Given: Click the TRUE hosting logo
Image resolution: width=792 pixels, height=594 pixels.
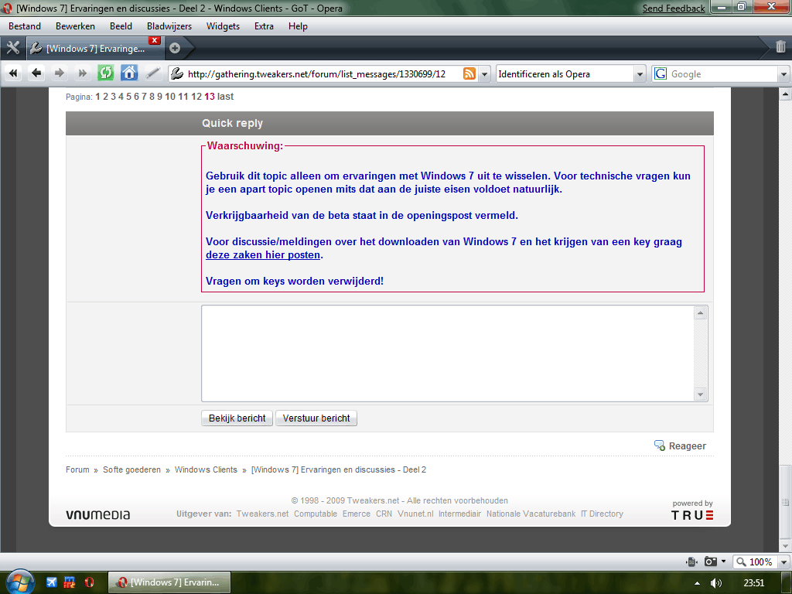Looking at the screenshot, I should (x=692, y=515).
